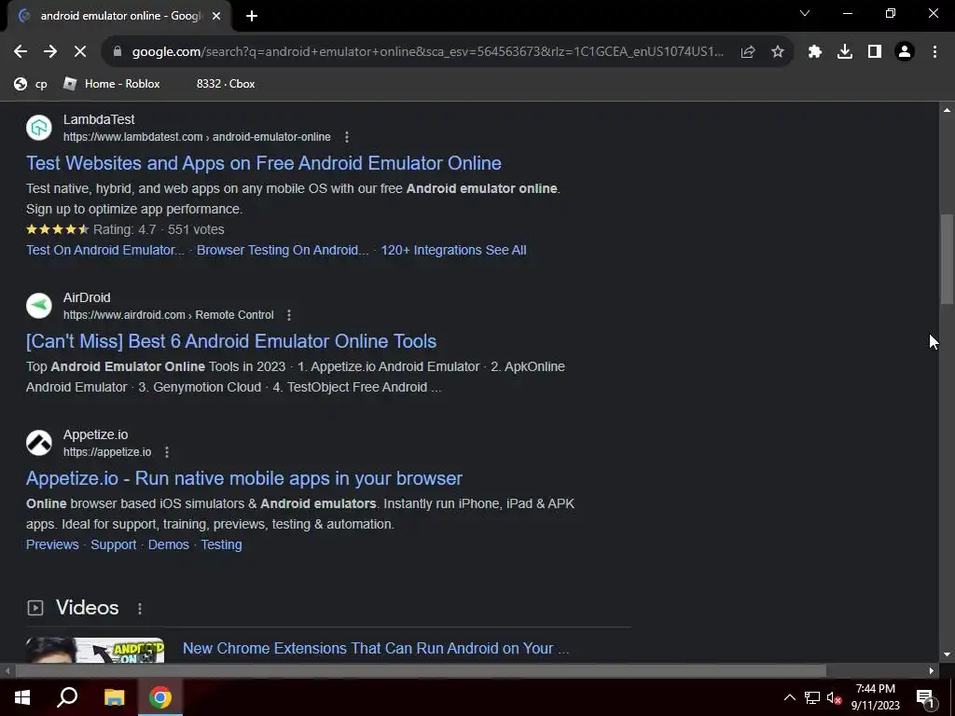Viewport: 955px width, 716px height.
Task: Open Chrome three-dot main menu
Action: point(934,52)
